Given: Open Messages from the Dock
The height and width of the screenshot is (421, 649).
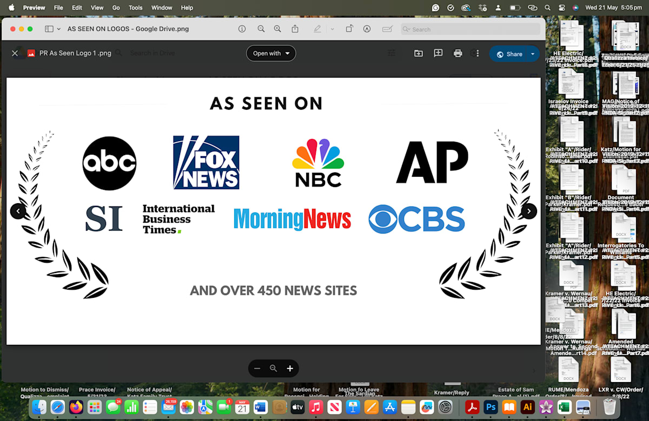Looking at the screenshot, I should pos(113,406).
